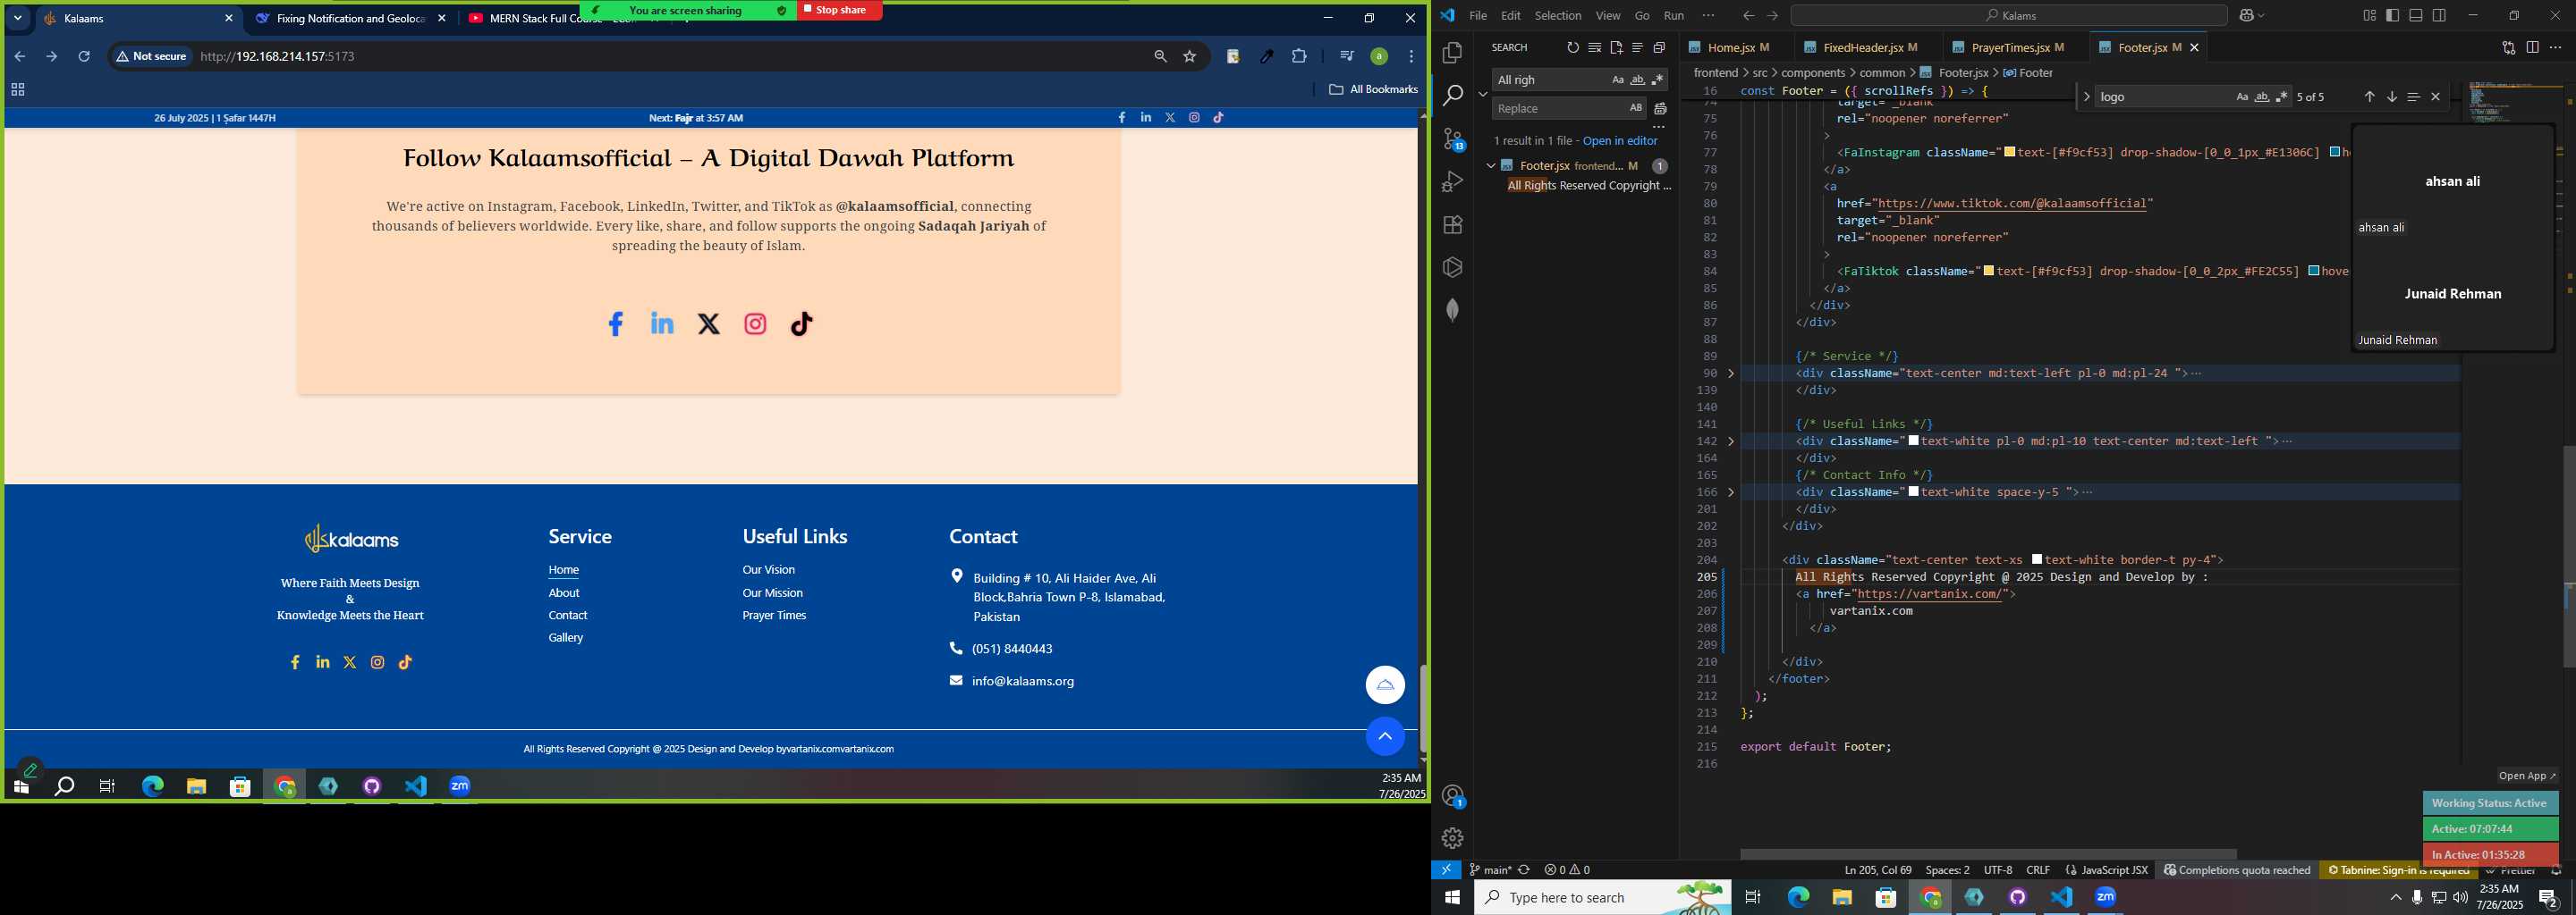Toggle secondary side bar visibility
This screenshot has width=2576, height=915.
click(2440, 16)
